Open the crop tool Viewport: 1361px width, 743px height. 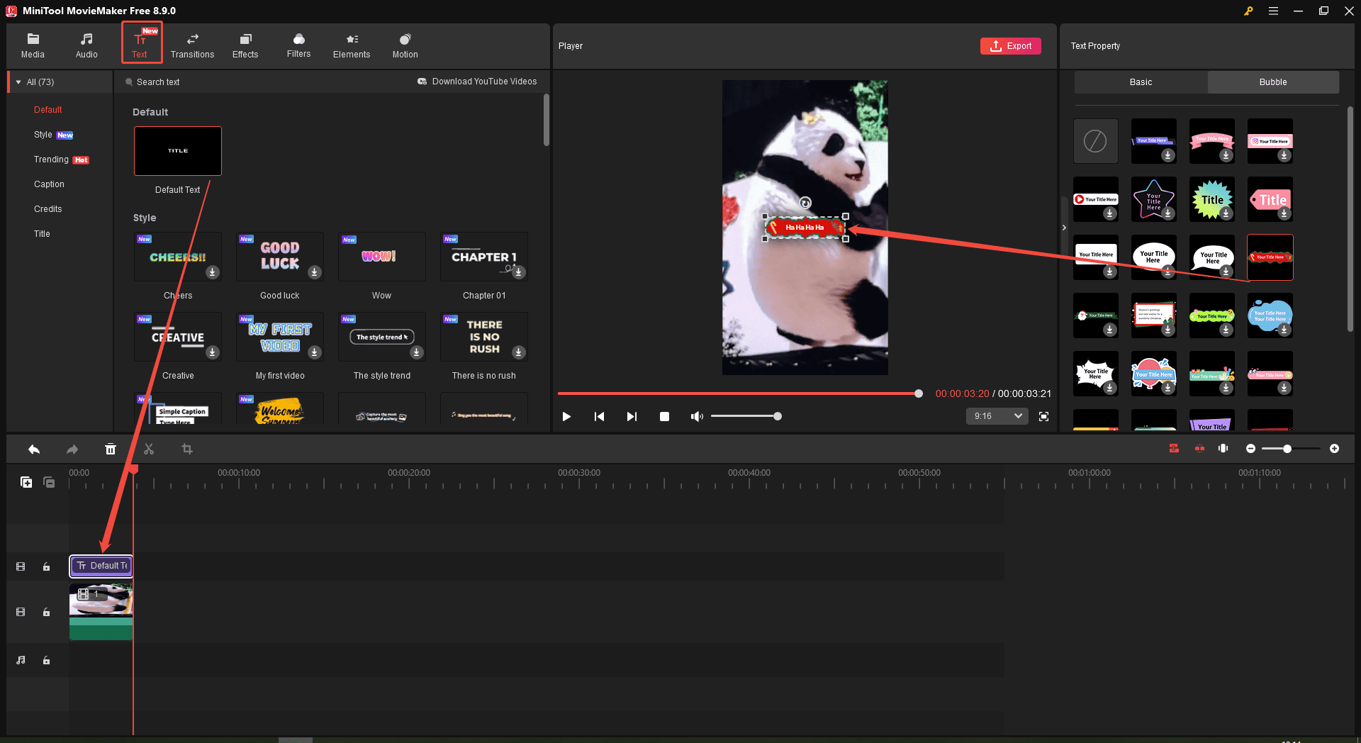(186, 449)
